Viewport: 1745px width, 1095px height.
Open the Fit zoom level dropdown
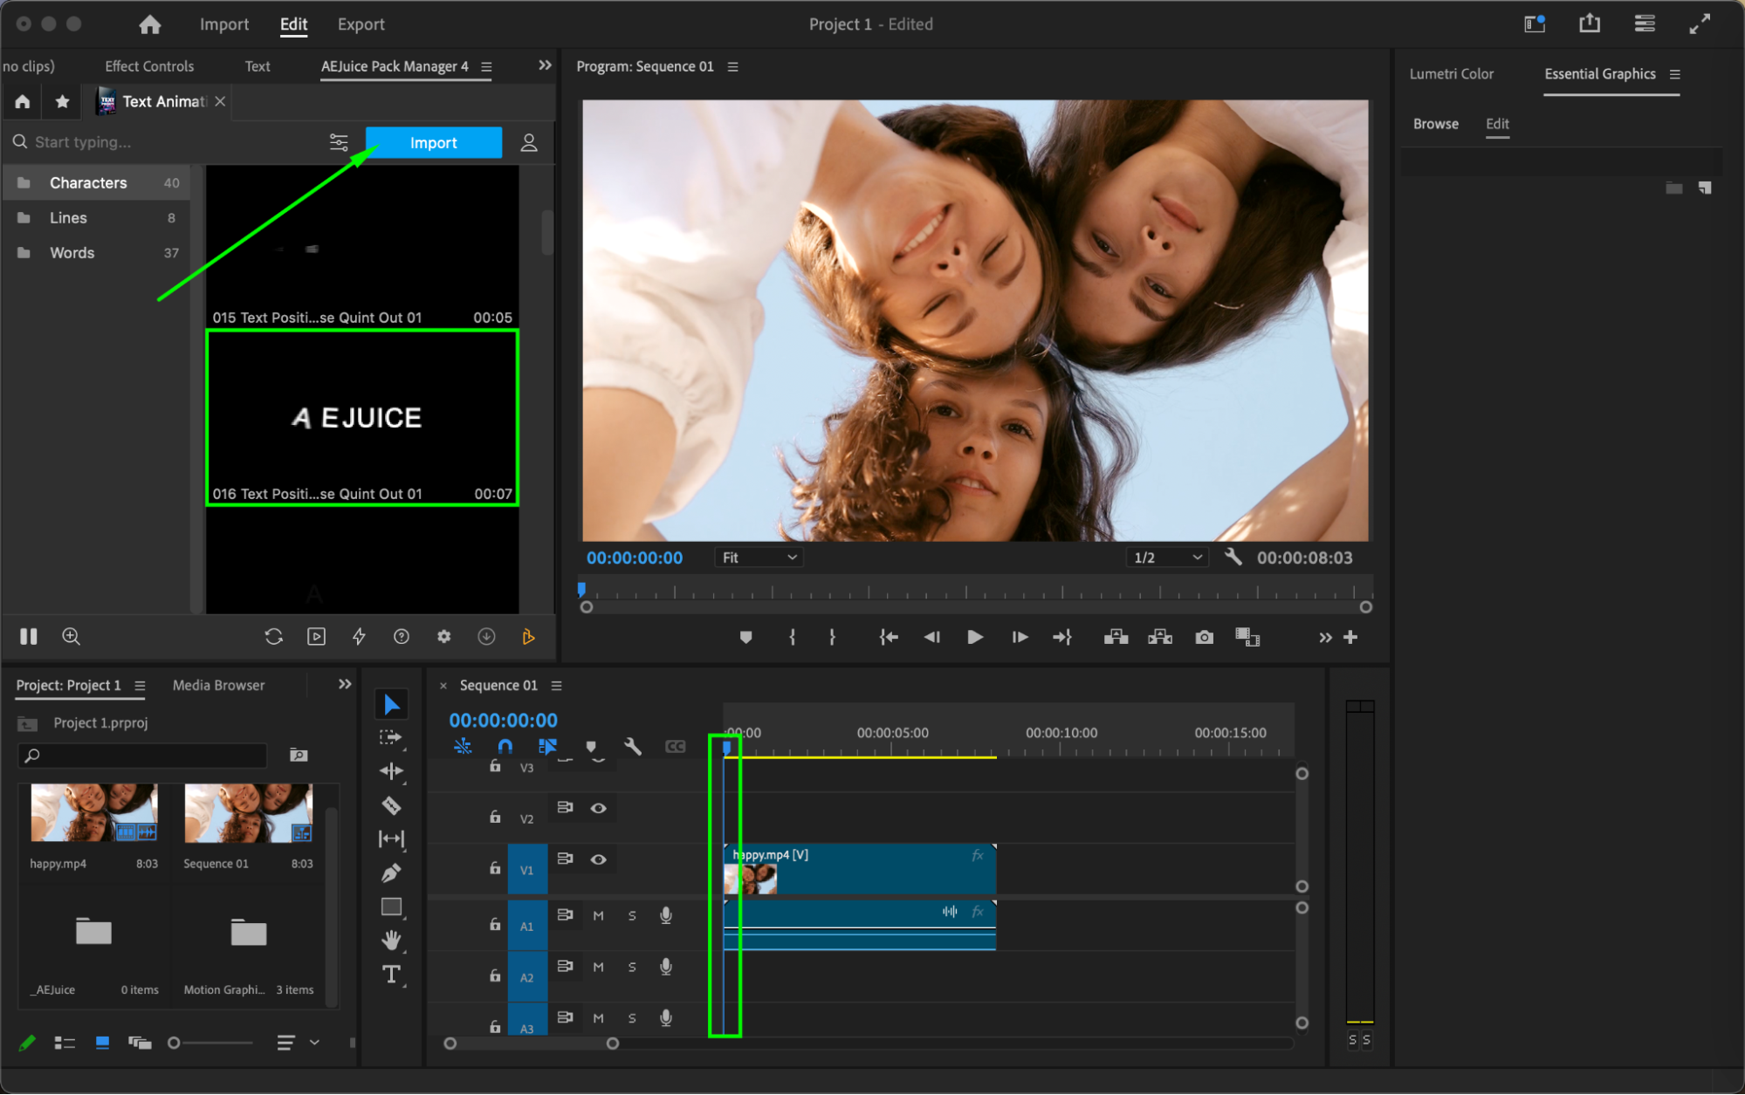759,558
